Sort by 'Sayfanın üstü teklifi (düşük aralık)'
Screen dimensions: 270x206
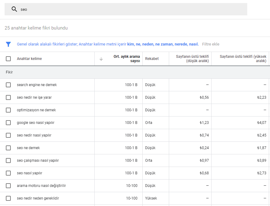[x=192, y=59]
